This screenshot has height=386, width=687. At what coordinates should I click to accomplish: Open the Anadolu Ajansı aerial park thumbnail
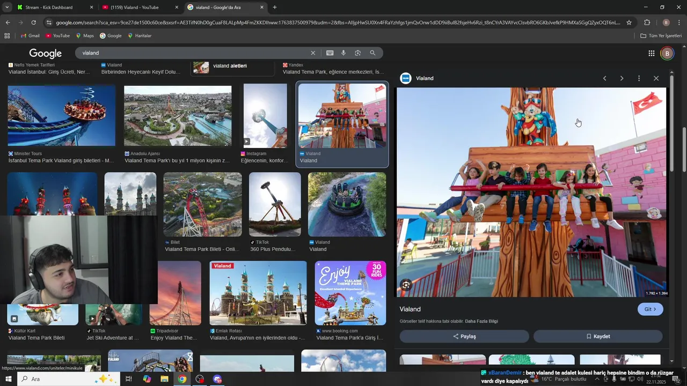click(x=178, y=115)
